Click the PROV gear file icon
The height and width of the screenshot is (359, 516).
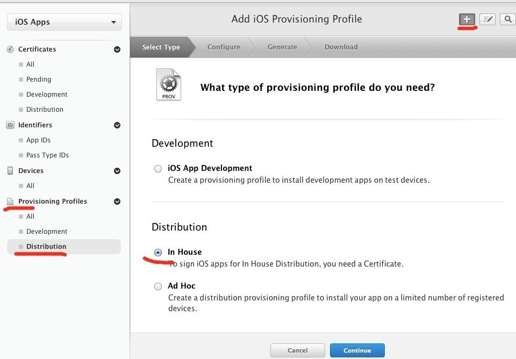[x=168, y=84]
